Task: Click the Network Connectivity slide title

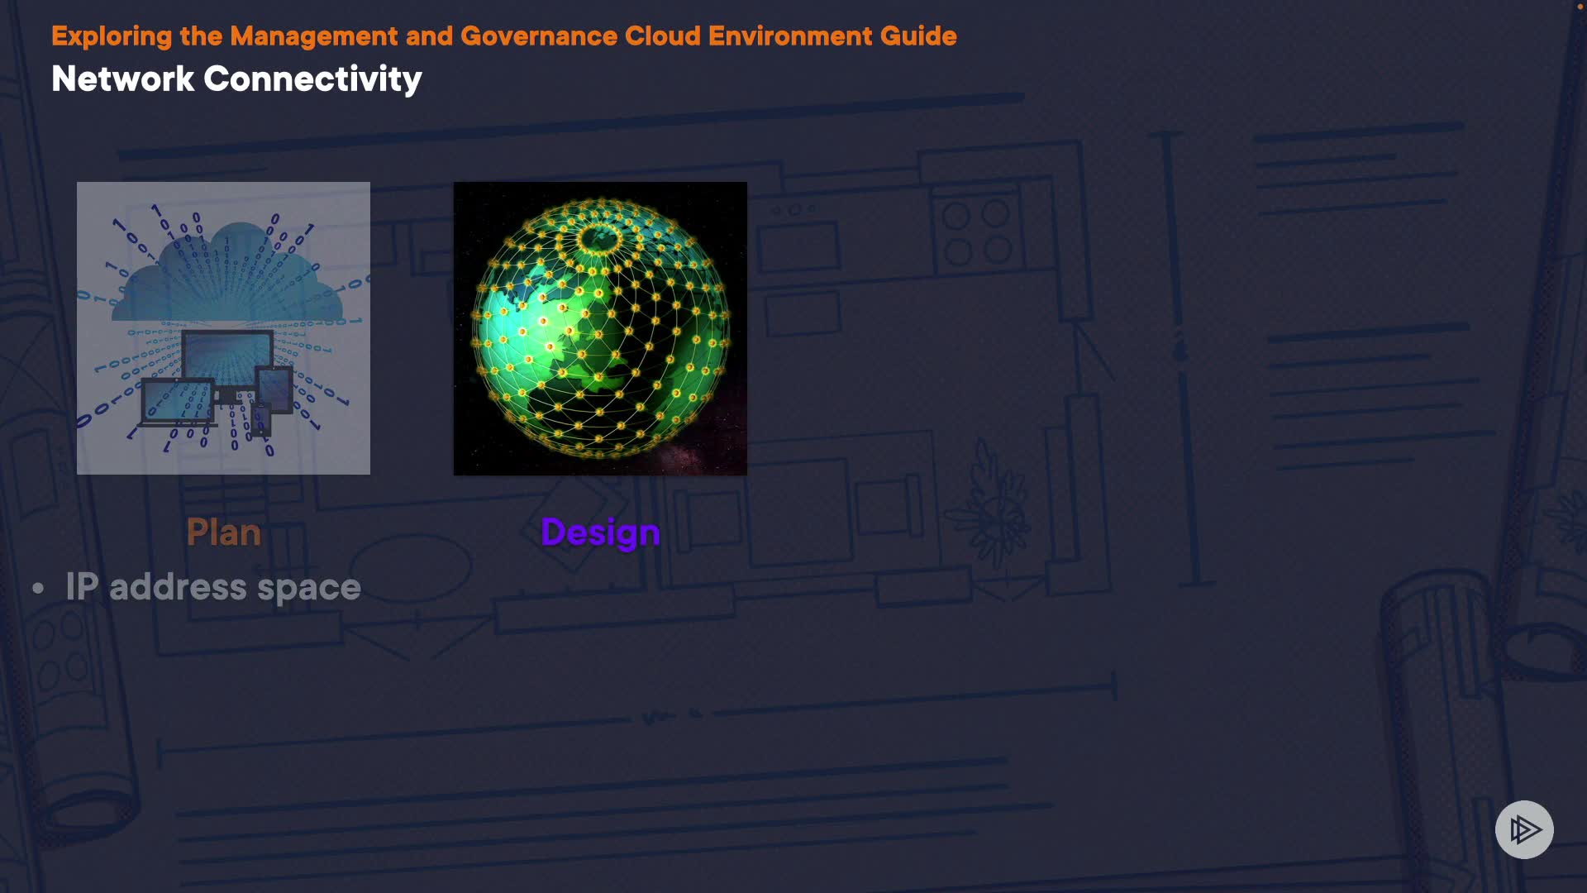Action: (x=236, y=79)
